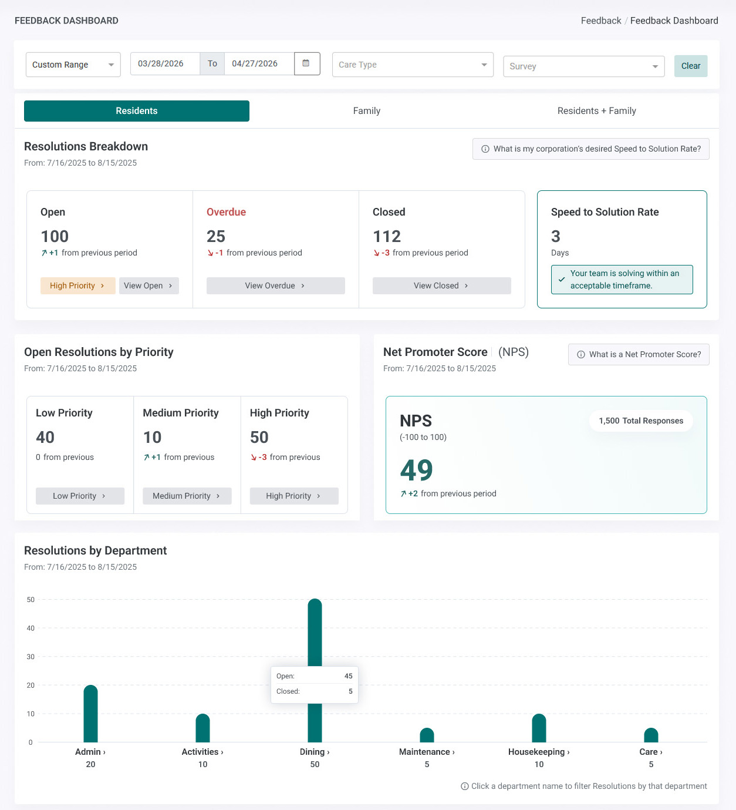Click the Closed count 112
The width and height of the screenshot is (736, 810).
point(387,237)
